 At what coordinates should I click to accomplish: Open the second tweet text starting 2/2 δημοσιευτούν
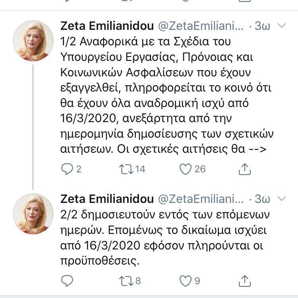(x=165, y=238)
